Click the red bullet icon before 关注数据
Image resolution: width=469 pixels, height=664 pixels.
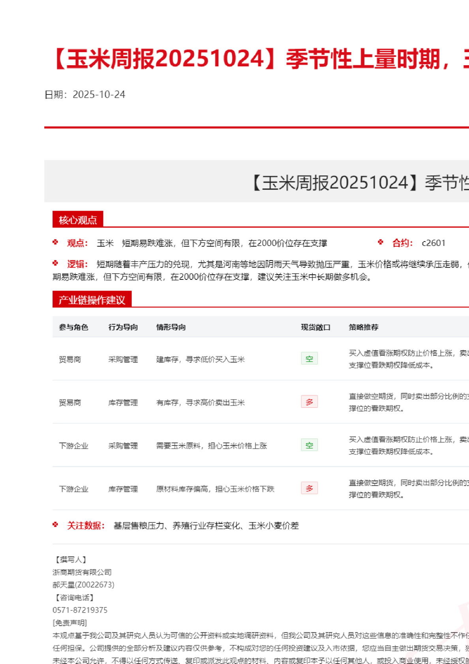point(55,525)
